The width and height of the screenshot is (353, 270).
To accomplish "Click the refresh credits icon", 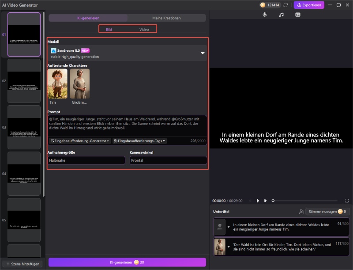I will point(286,5).
